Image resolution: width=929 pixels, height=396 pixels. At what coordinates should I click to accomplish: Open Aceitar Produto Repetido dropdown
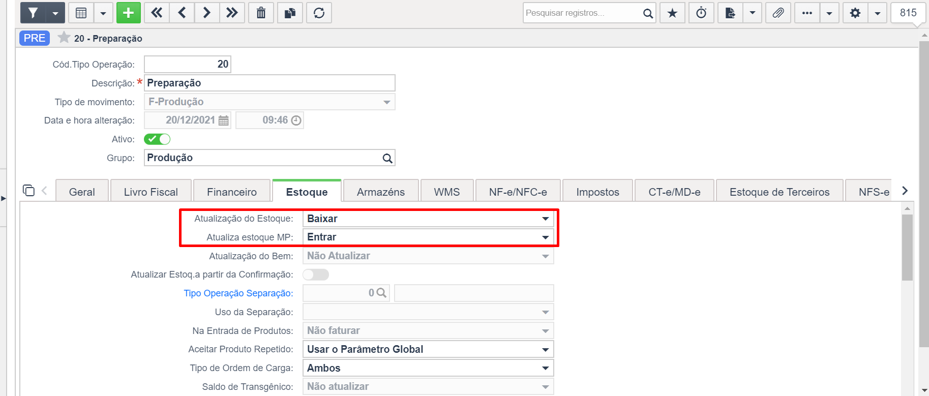point(428,349)
